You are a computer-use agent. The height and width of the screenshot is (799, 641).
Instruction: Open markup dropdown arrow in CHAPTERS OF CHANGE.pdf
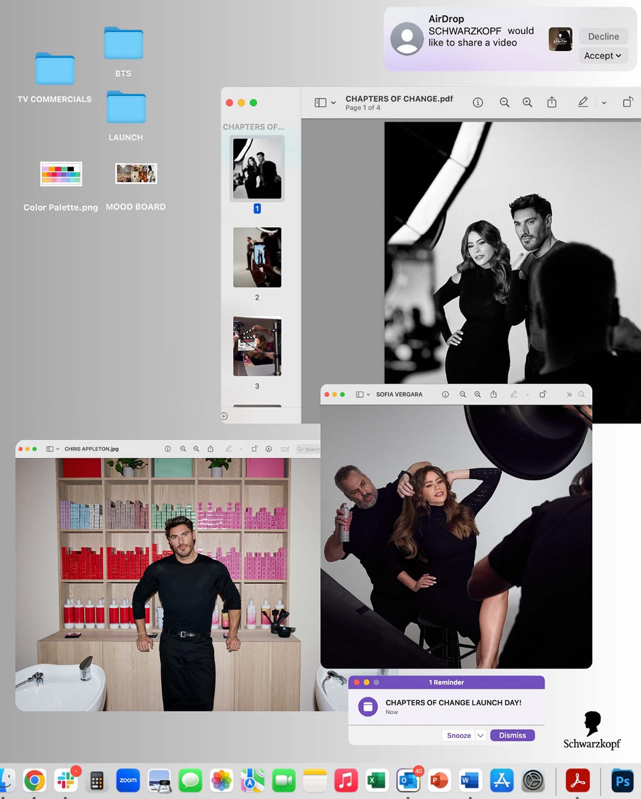[604, 103]
